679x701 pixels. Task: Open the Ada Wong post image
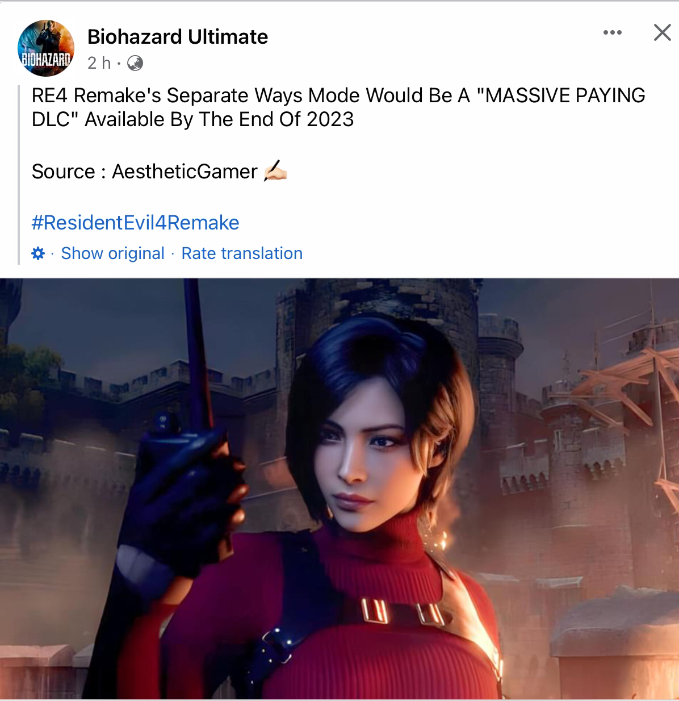point(339,489)
